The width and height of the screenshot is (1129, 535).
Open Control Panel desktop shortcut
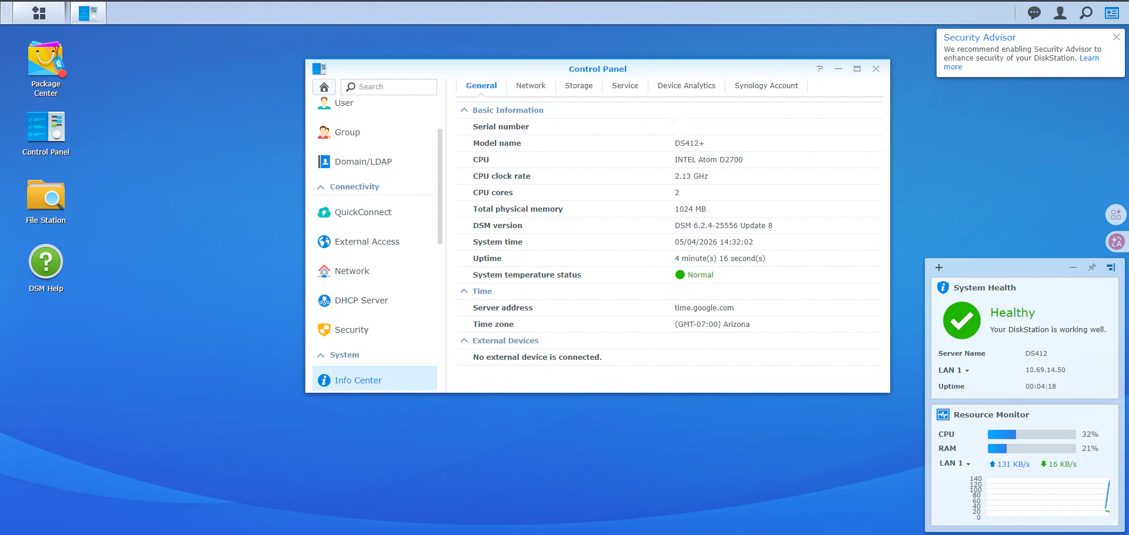pyautogui.click(x=46, y=134)
